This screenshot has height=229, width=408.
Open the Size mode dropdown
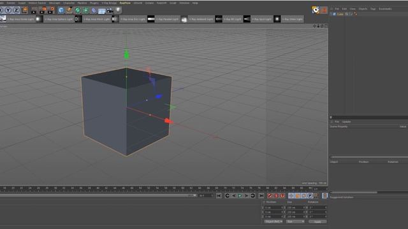click(x=295, y=221)
